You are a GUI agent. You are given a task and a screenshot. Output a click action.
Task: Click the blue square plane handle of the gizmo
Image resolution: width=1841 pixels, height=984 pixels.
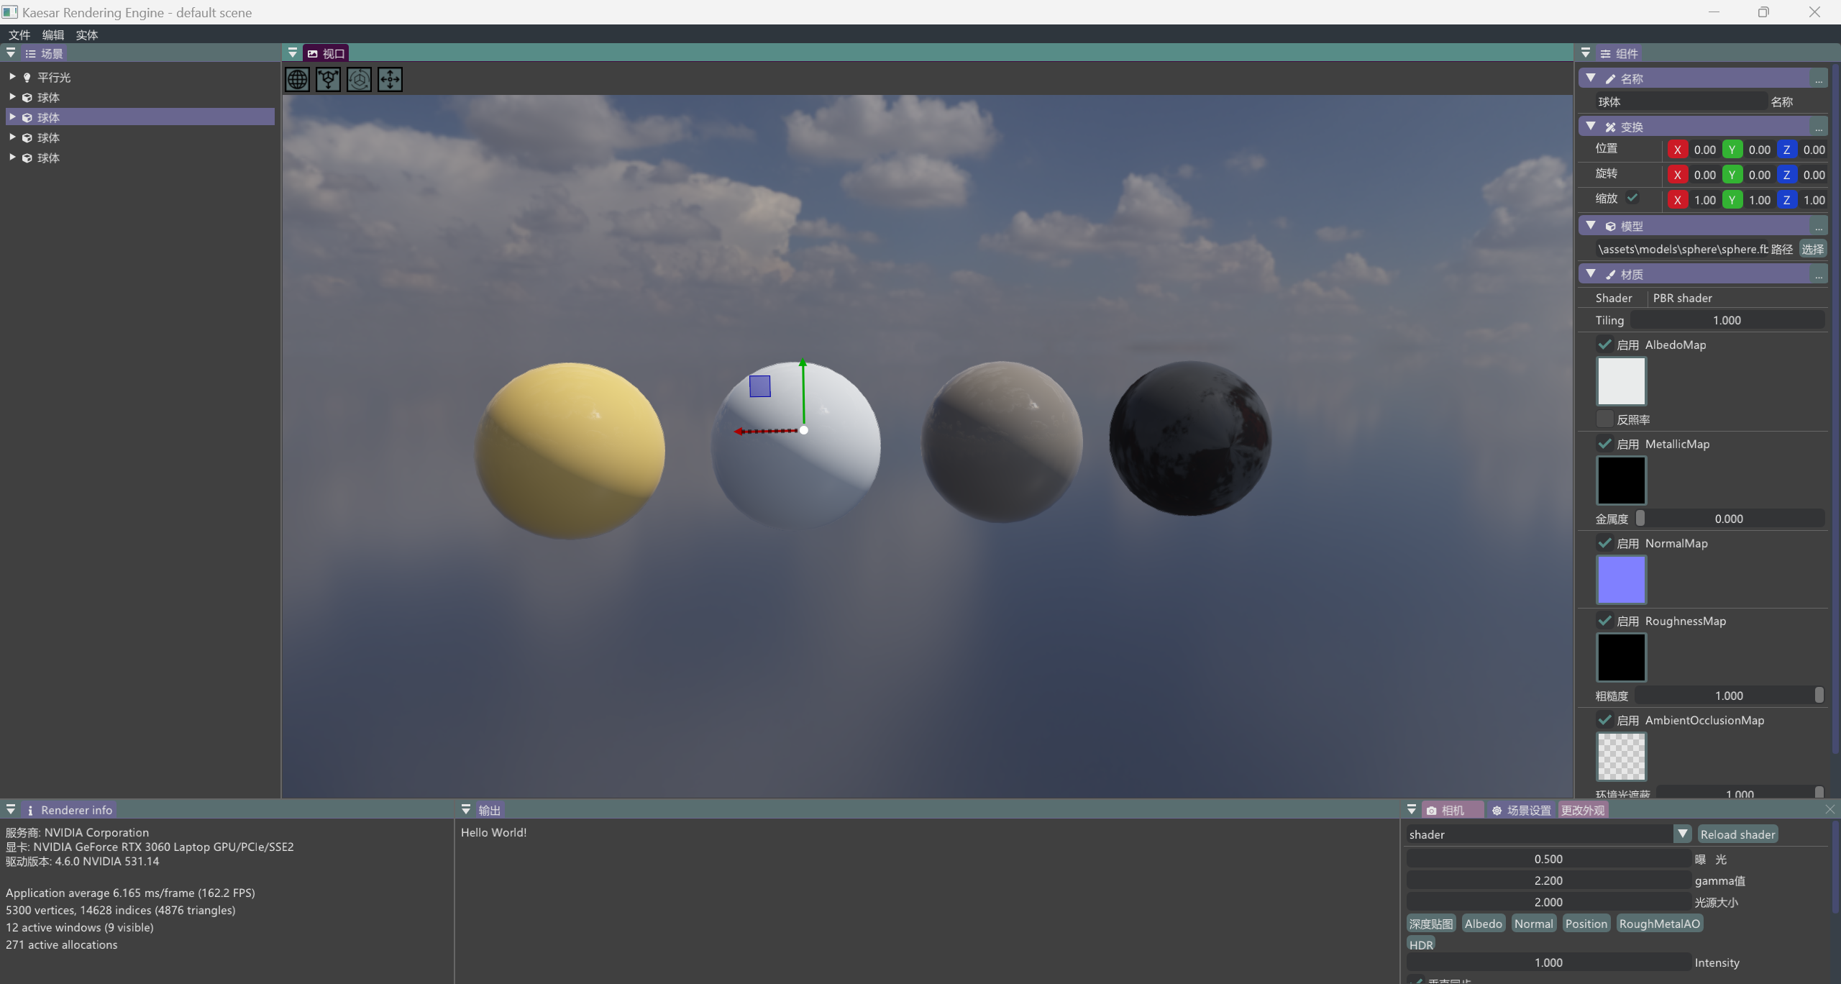[x=760, y=386]
